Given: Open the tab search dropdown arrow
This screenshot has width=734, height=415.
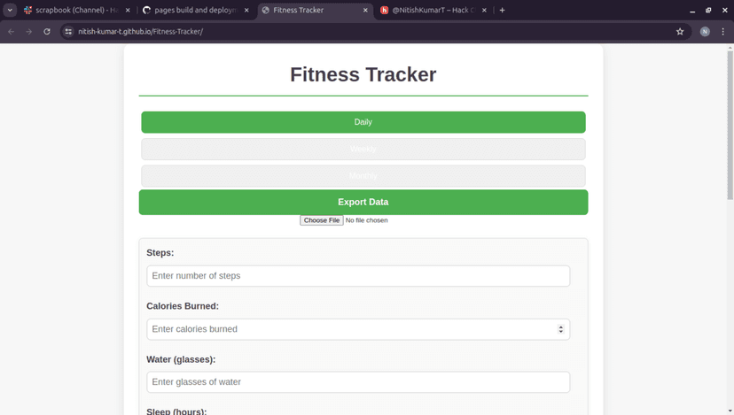Looking at the screenshot, I should pyautogui.click(x=10, y=10).
